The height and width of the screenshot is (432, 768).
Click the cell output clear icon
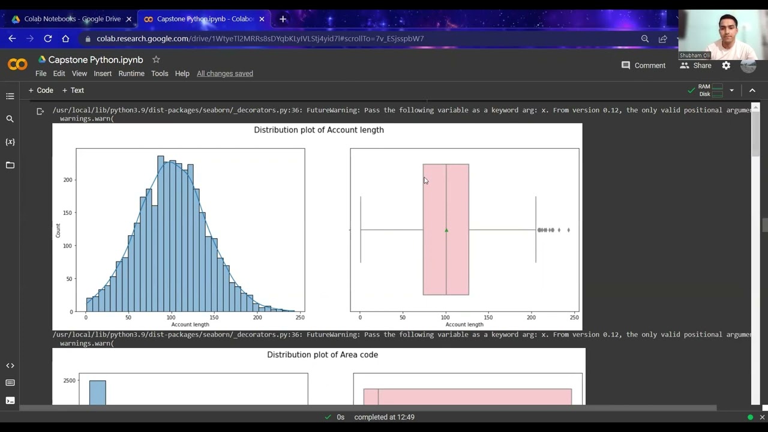click(40, 111)
